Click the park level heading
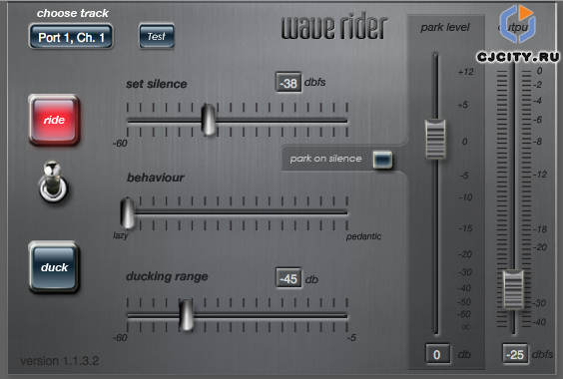Screen dimensions: 563x379 coord(445,27)
